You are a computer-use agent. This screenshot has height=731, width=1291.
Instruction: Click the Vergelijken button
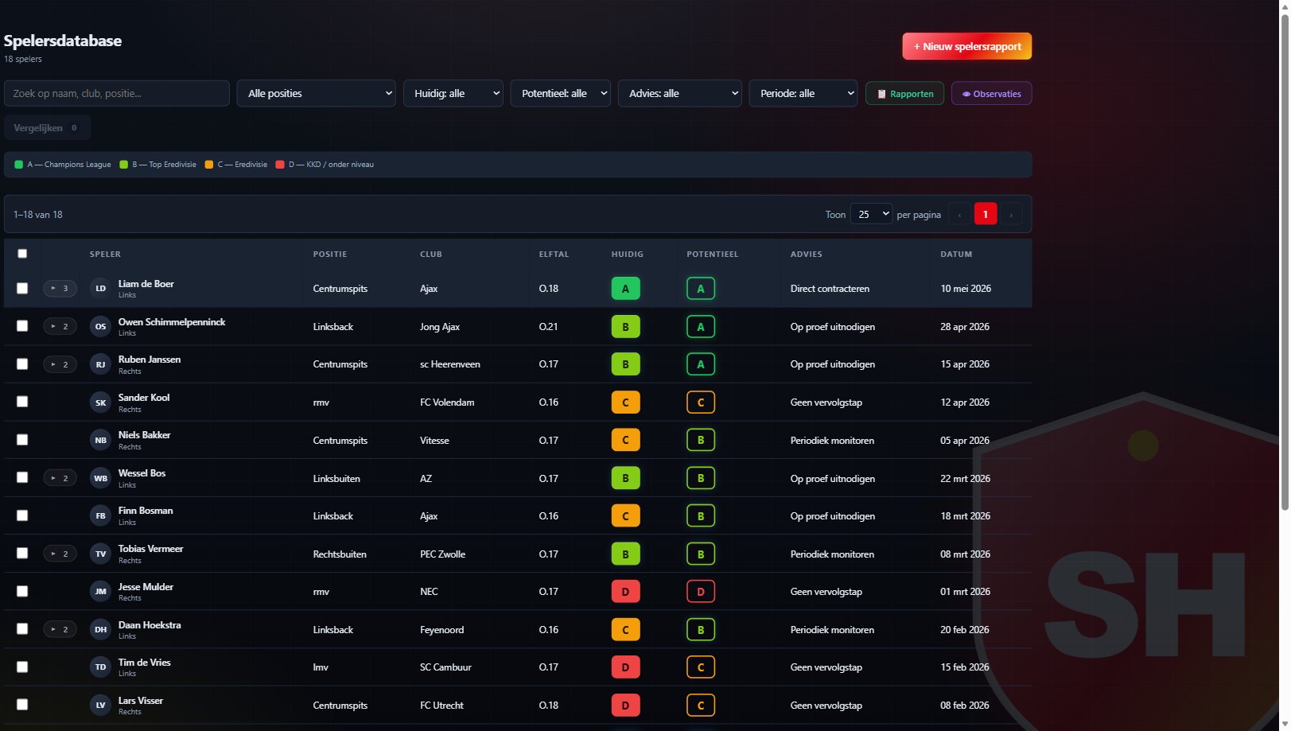coord(47,128)
